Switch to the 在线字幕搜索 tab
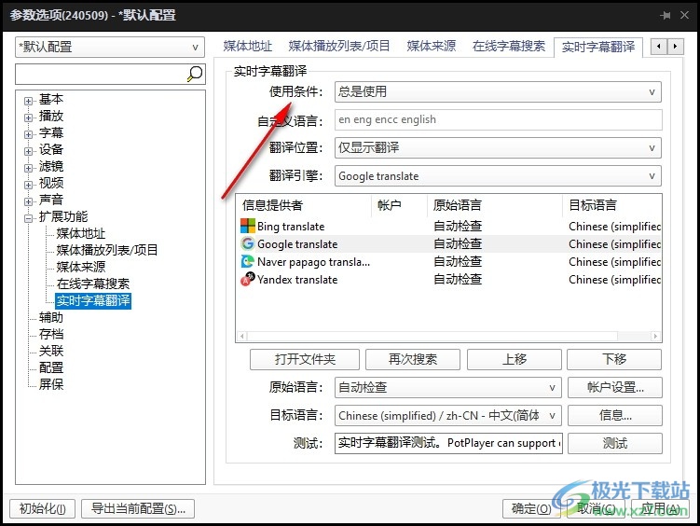The image size is (700, 526). (x=509, y=46)
